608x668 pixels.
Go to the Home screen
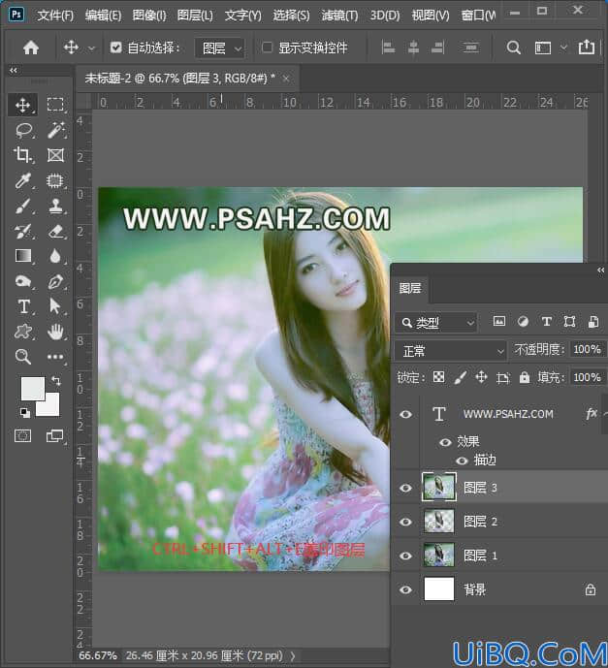point(31,48)
